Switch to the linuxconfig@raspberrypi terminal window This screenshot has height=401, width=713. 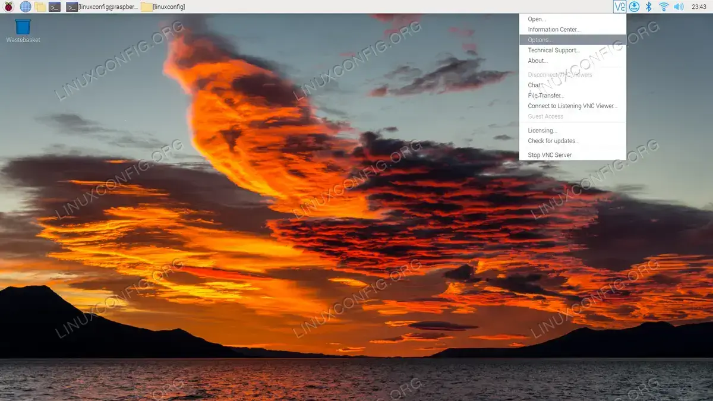[102, 7]
